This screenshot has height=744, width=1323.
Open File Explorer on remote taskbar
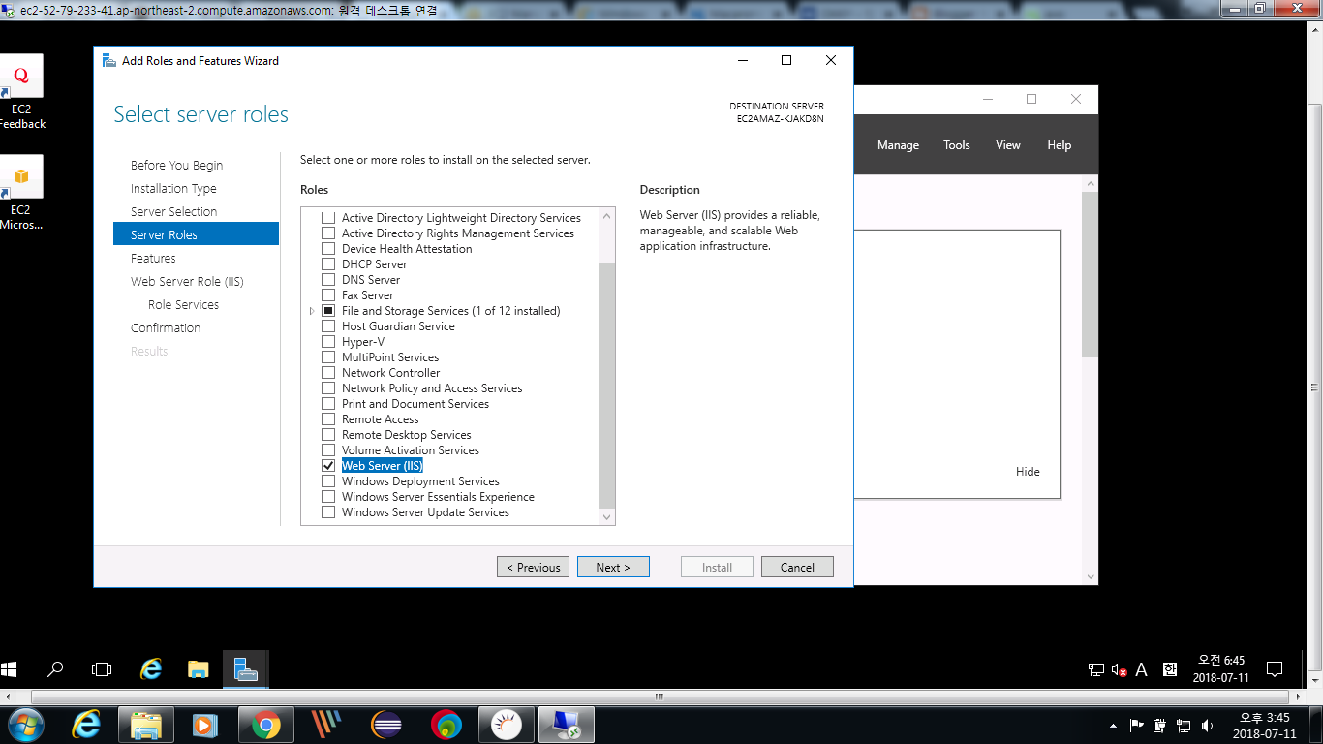199,668
